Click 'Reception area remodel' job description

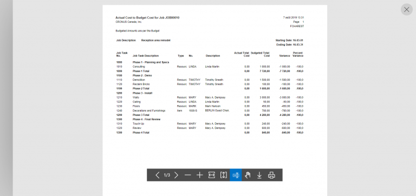click(x=156, y=40)
